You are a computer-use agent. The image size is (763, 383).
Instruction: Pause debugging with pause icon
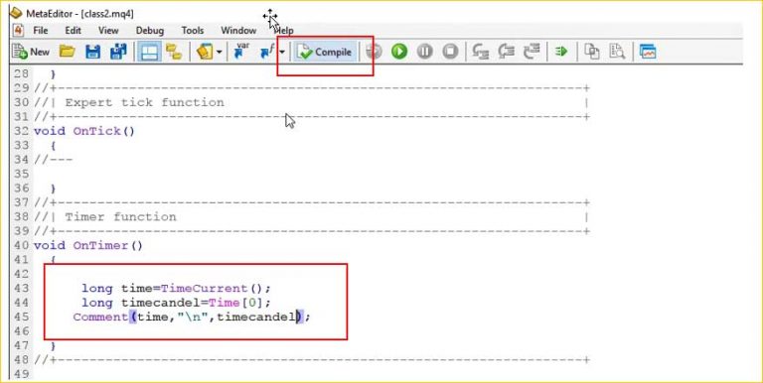[x=425, y=52]
